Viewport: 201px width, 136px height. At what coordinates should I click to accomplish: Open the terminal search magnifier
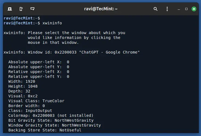coord(156,9)
